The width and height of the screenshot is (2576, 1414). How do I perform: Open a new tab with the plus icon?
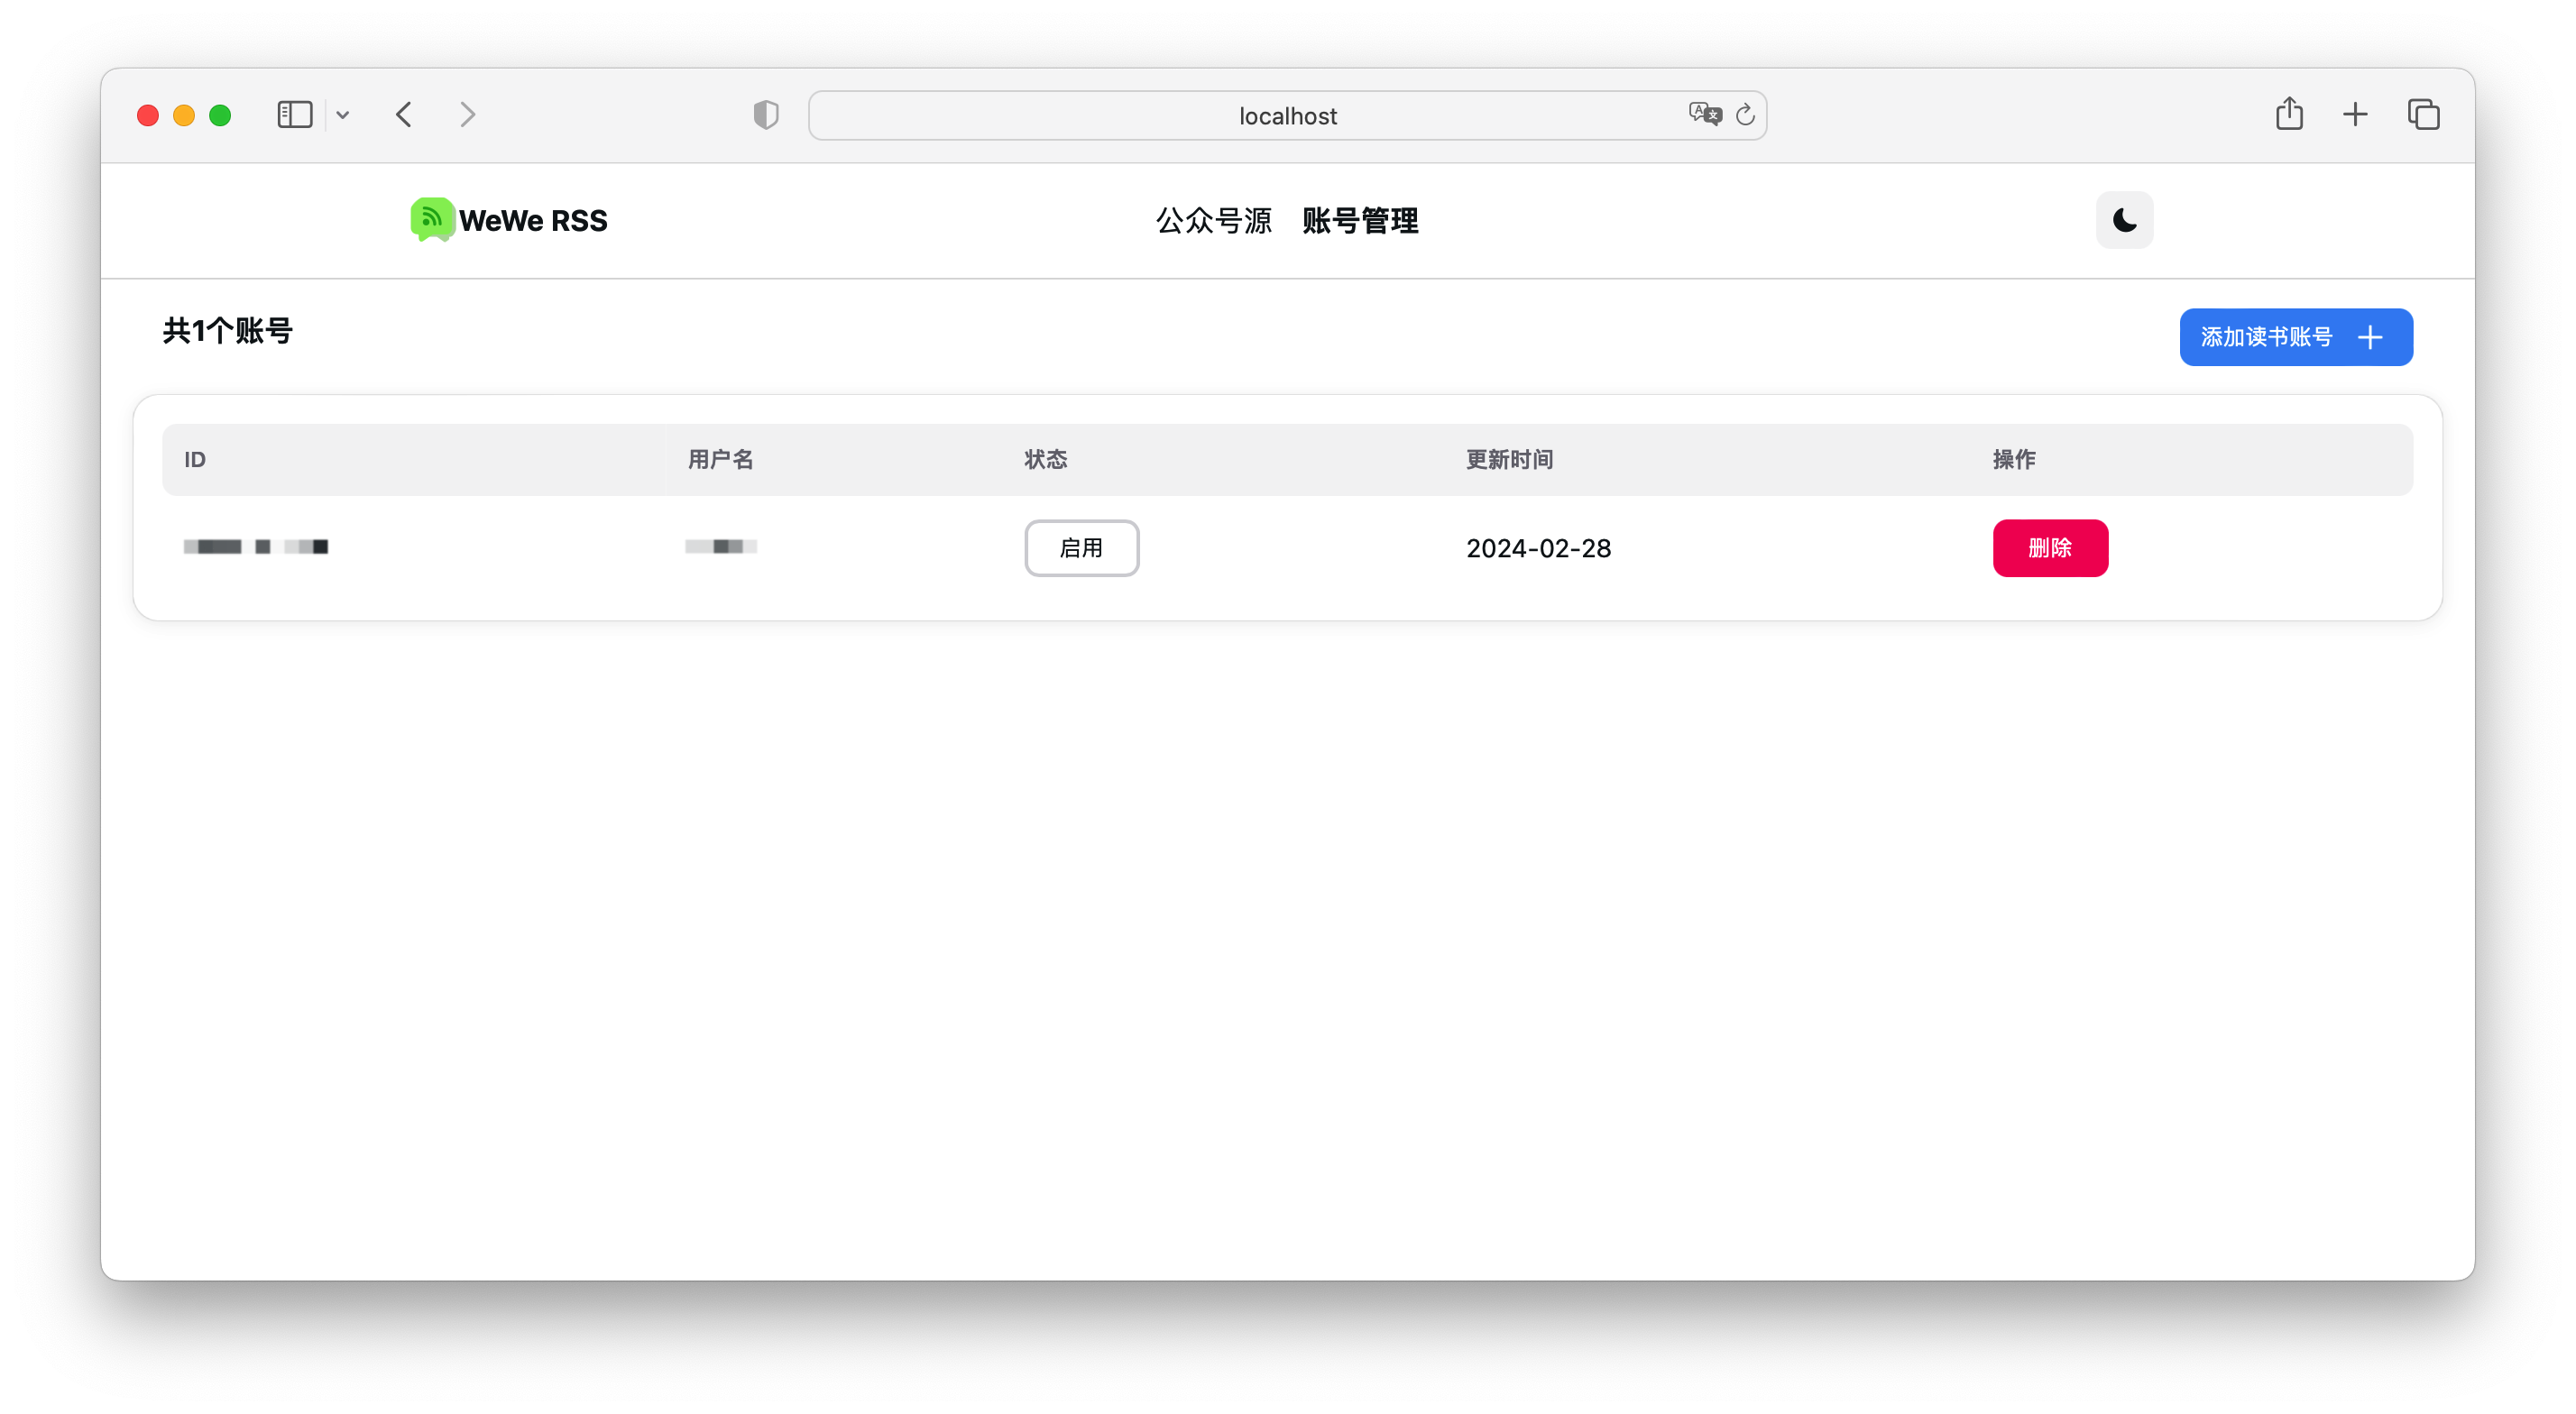pos(2355,114)
